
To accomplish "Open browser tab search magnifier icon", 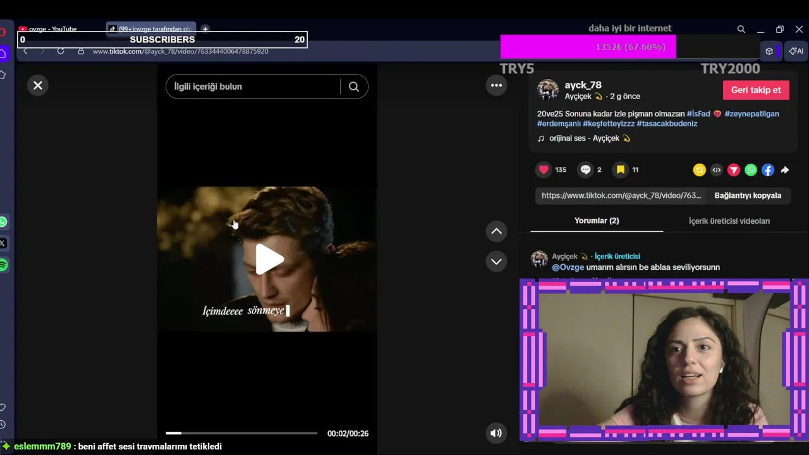I will 741,29.
